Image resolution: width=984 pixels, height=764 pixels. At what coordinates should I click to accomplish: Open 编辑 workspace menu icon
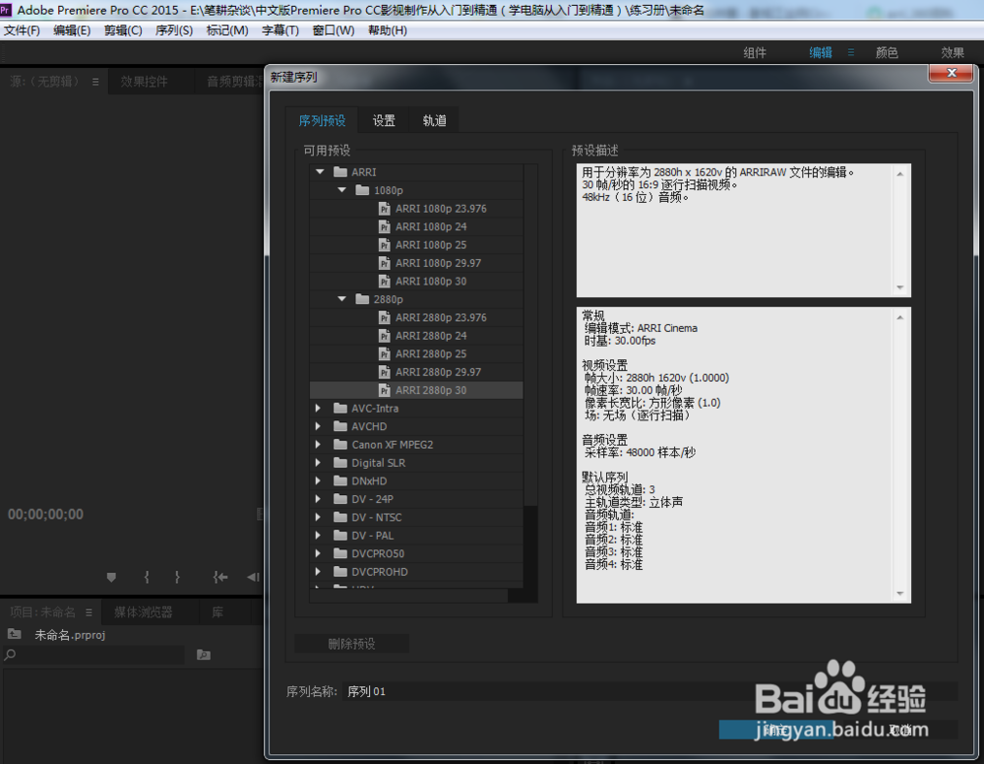click(x=851, y=53)
